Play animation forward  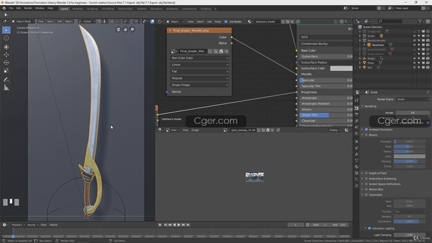[x=179, y=225]
